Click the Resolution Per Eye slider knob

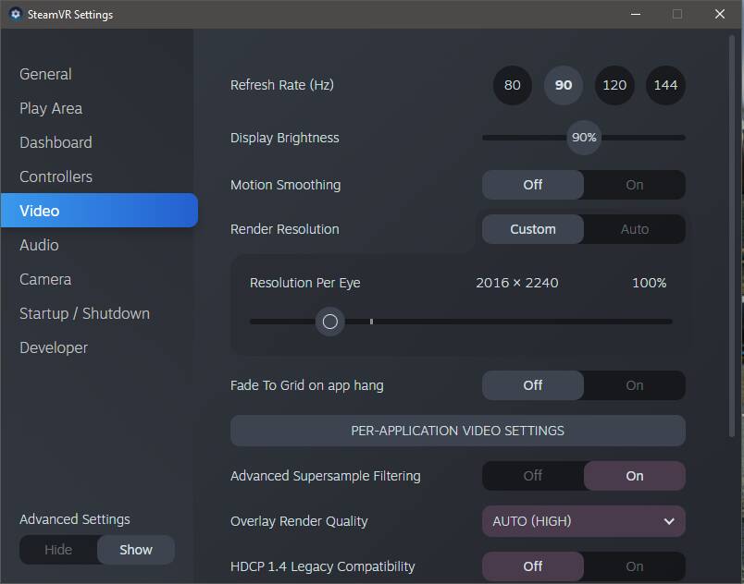(329, 322)
